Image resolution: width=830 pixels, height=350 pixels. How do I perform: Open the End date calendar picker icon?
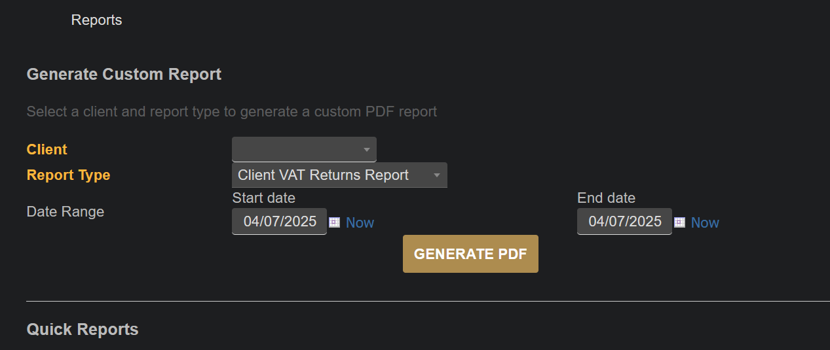click(x=679, y=222)
